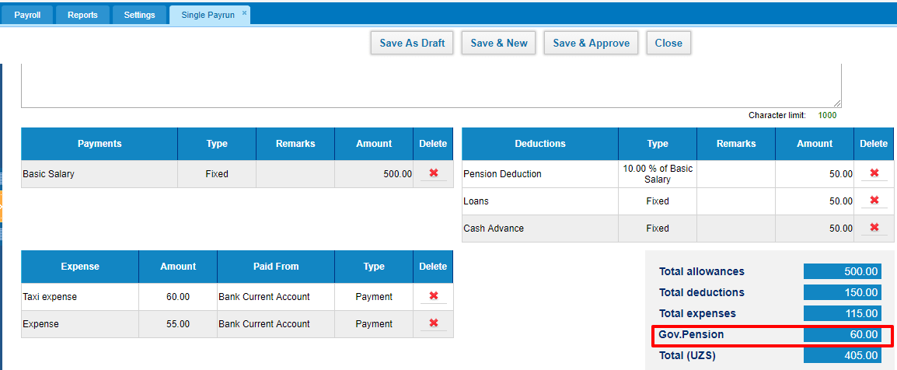Click Save & Approve button
The image size is (897, 370).
pos(591,43)
